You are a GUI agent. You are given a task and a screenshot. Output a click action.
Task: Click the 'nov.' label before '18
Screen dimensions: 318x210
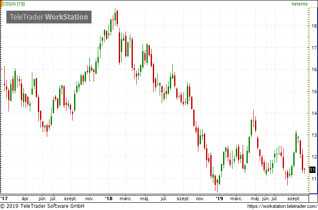click(x=89, y=198)
